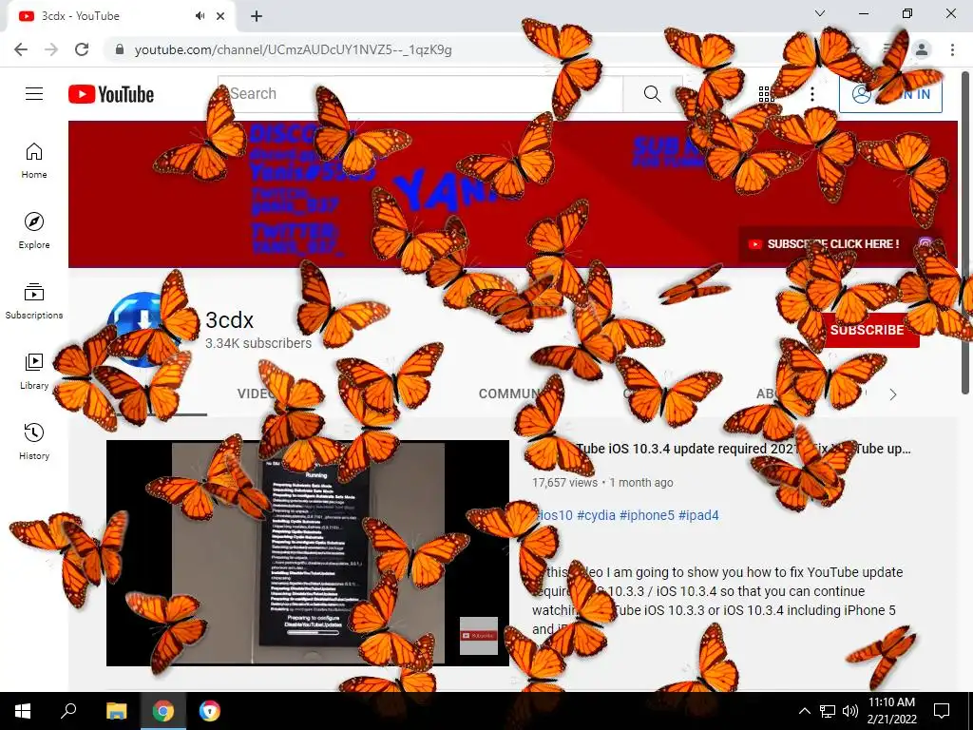The image size is (973, 730).
Task: View site info via the lock icon
Action: coord(120,49)
